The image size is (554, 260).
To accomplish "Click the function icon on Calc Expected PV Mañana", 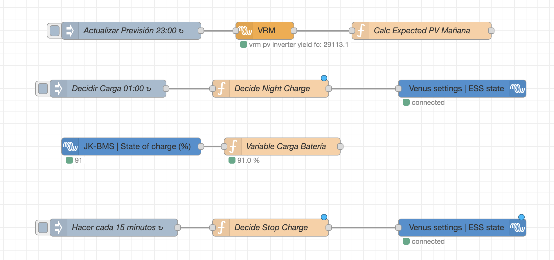I will coord(361,31).
